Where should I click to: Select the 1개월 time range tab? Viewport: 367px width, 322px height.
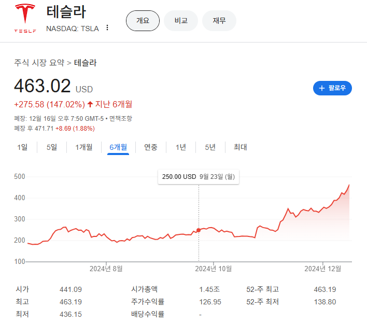[84, 147]
